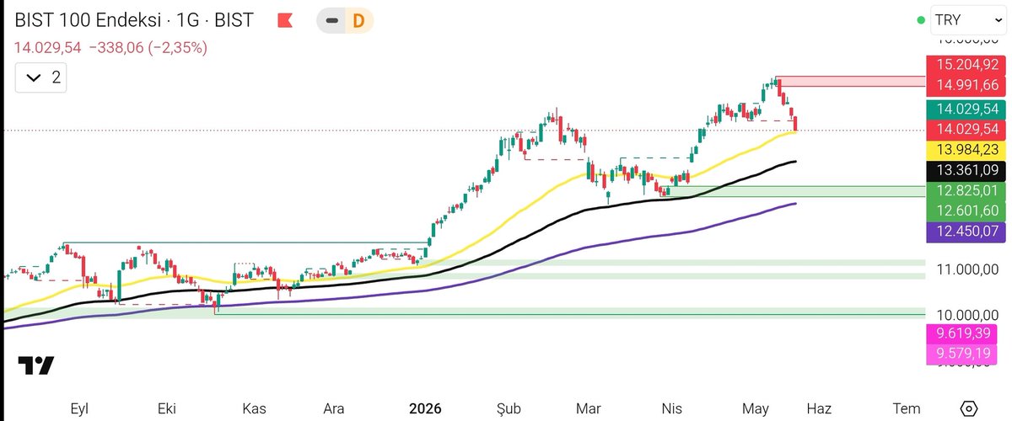This screenshot has height=421, width=1012.
Task: Toggle the minus pill next to D badge
Action: tap(333, 20)
